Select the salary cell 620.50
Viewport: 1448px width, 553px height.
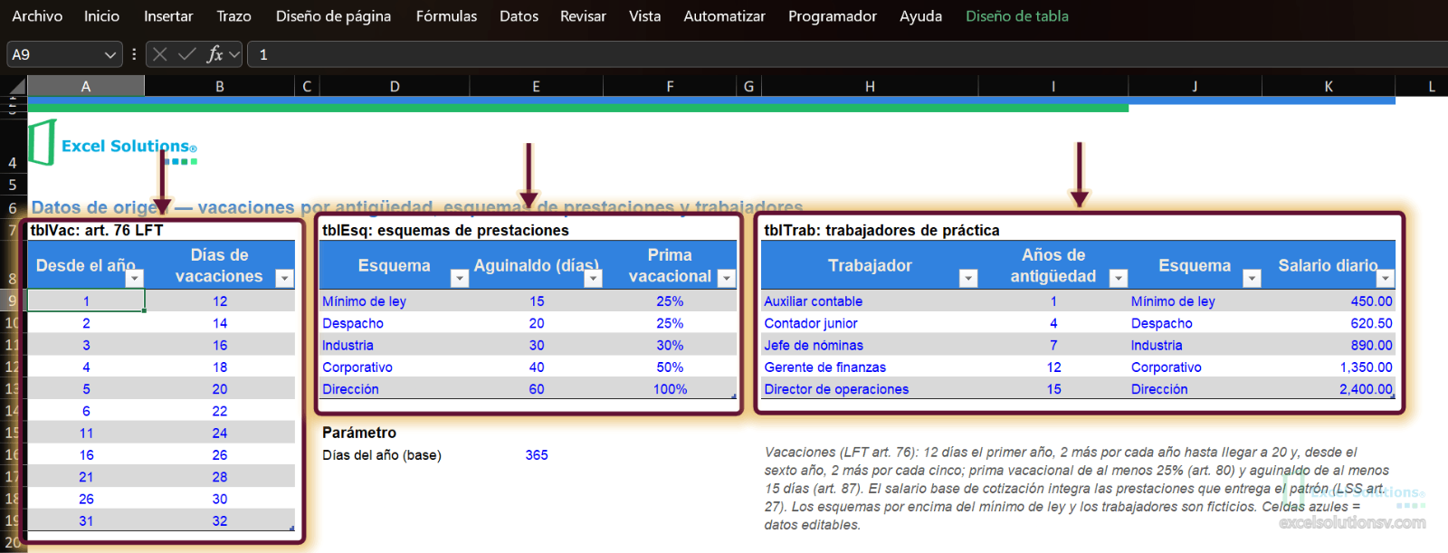click(x=1329, y=323)
